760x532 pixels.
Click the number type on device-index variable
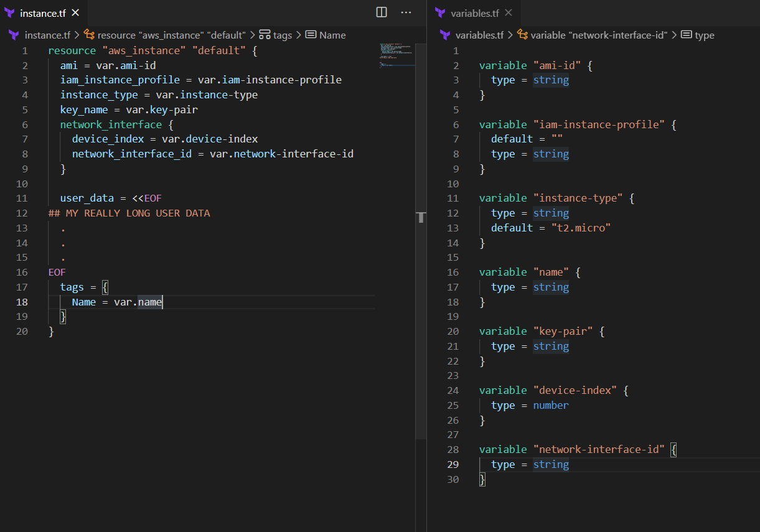point(550,406)
